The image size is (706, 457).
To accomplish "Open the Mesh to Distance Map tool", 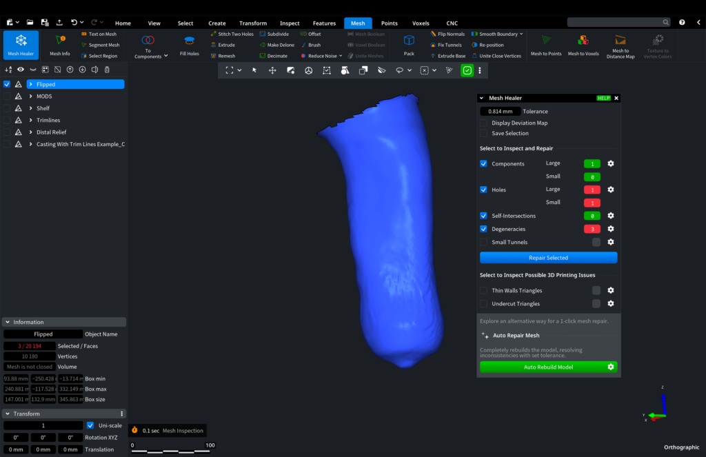I will click(x=620, y=43).
